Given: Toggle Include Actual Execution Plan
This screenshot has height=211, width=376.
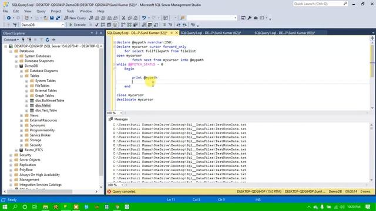Looking at the screenshot, I should 123,25.
